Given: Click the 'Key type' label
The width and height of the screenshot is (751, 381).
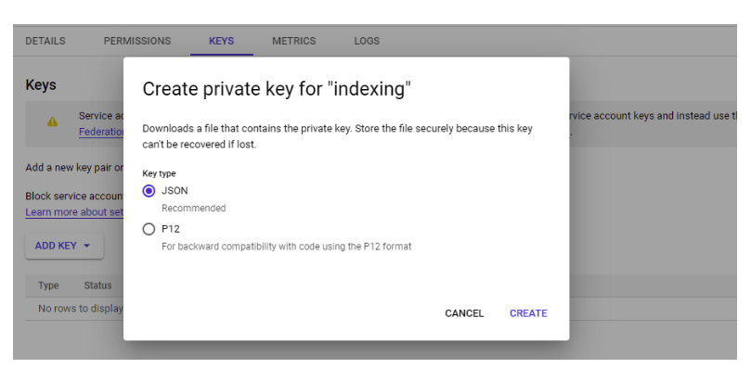Looking at the screenshot, I should [x=159, y=173].
